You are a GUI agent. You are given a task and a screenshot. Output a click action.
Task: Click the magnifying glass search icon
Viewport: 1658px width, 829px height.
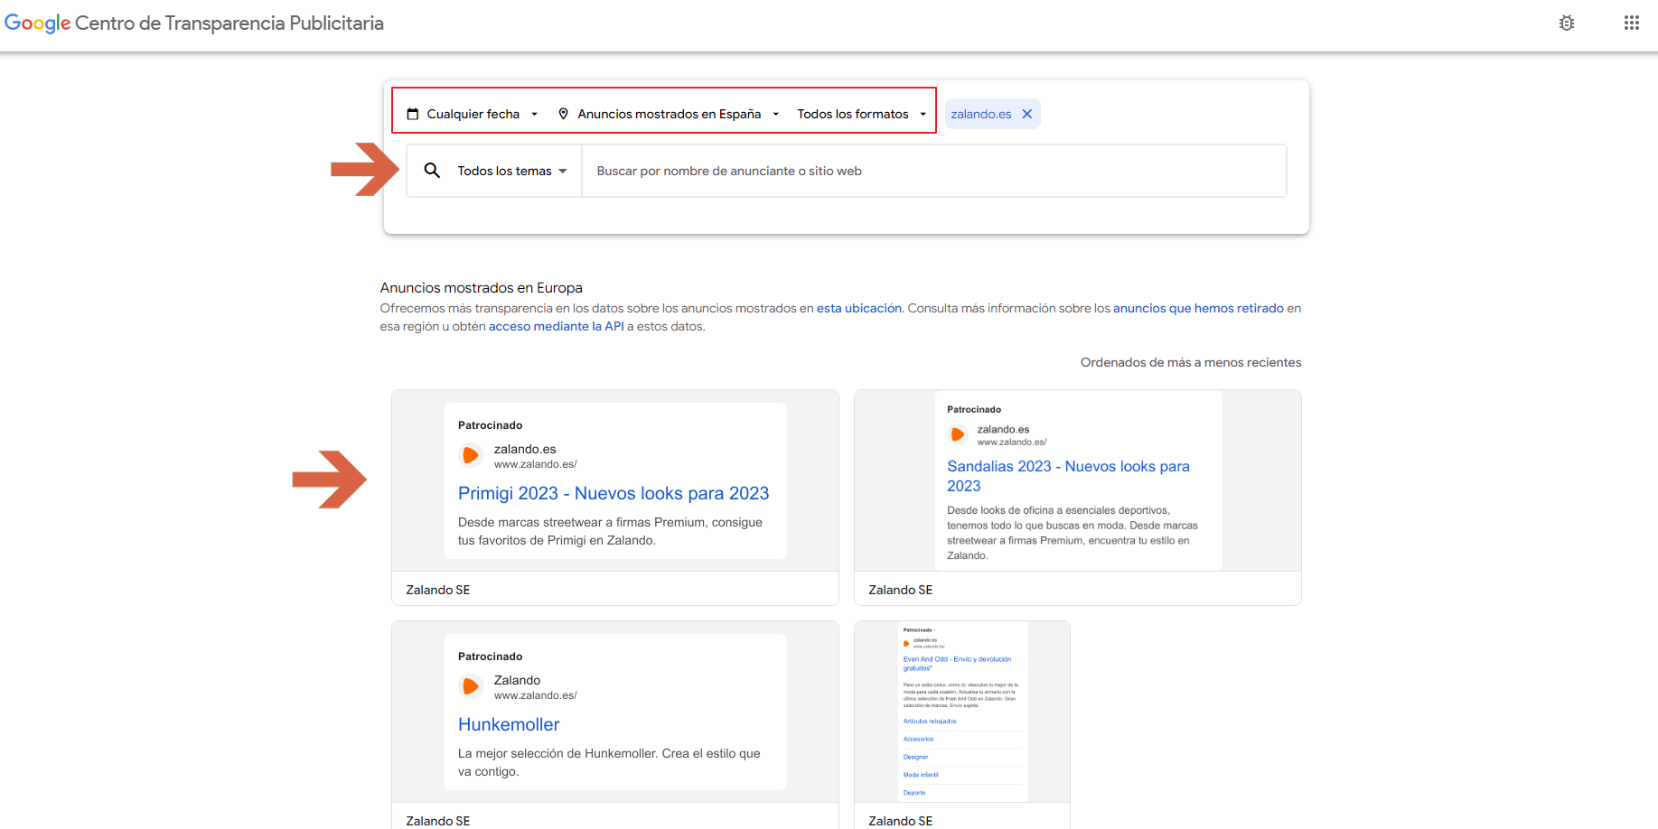pyautogui.click(x=432, y=170)
